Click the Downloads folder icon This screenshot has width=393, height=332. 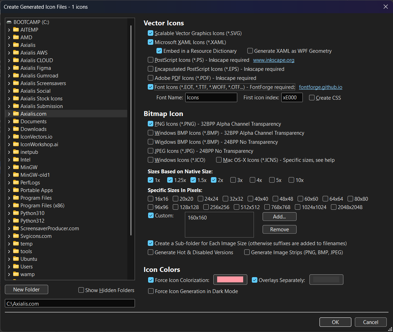click(x=16, y=129)
